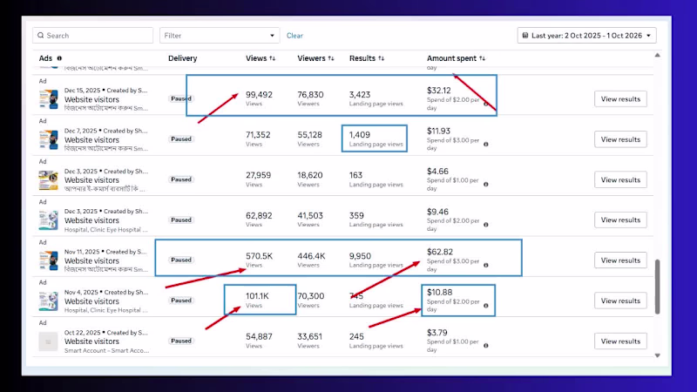This screenshot has width=697, height=392.
Task: Click the Paused badge of Dec 7 ad
Action: 181,139
